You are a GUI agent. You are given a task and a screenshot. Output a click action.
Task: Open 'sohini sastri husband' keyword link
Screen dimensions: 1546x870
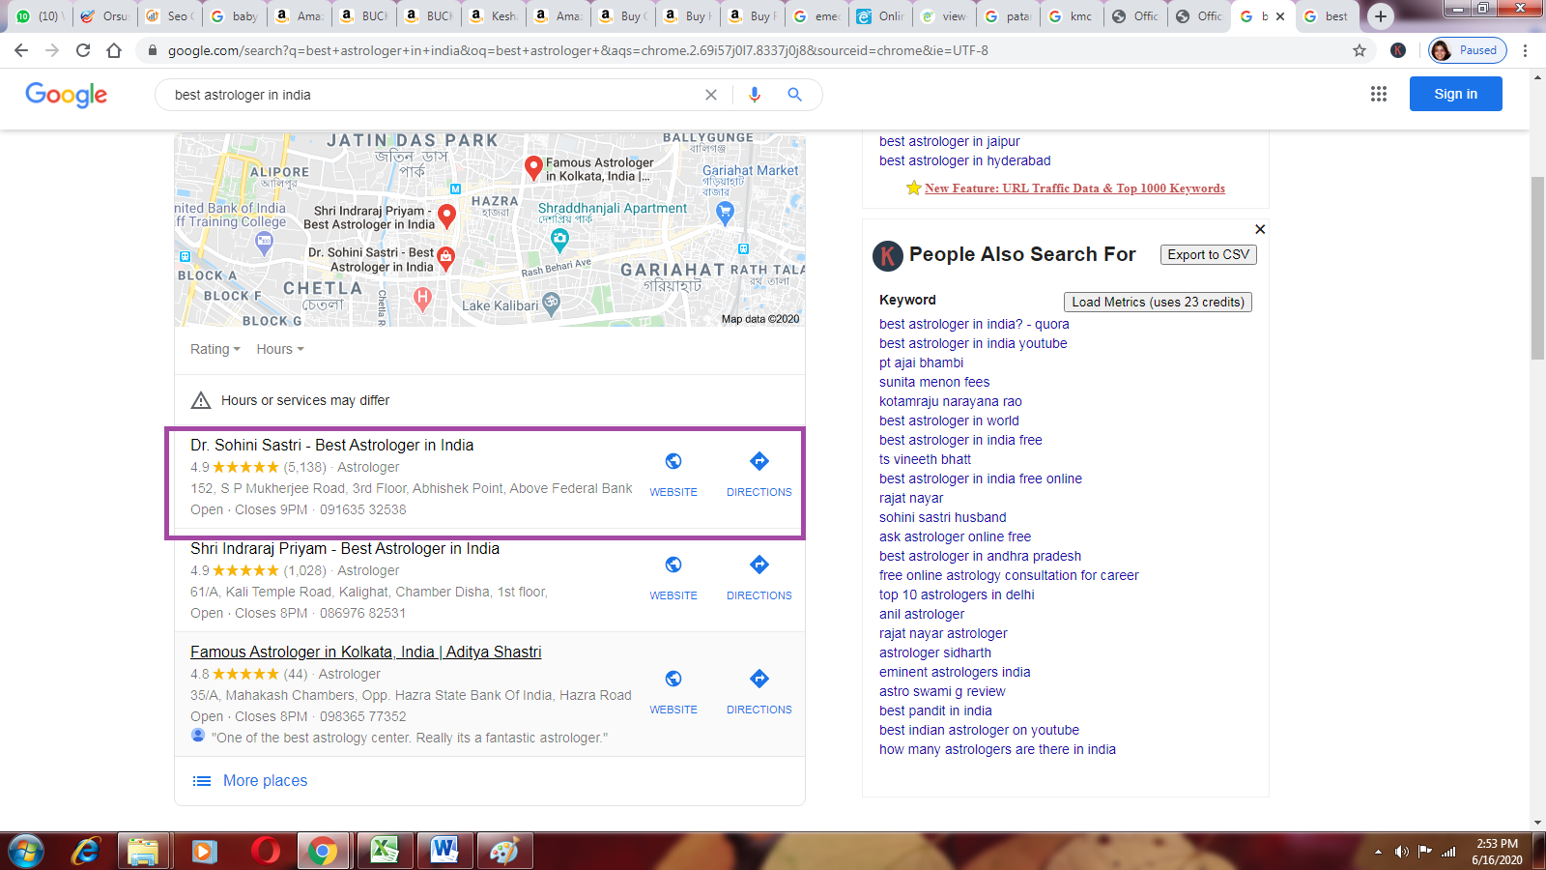[942, 517]
